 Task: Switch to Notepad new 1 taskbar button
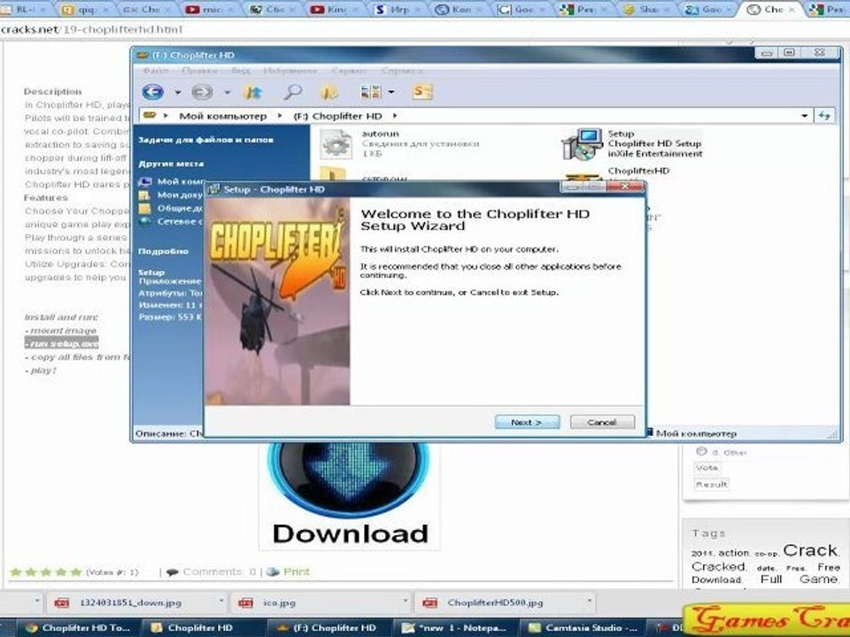pyautogui.click(x=454, y=628)
